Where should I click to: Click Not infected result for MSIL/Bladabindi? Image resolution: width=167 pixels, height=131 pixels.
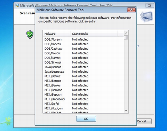coord(80,99)
